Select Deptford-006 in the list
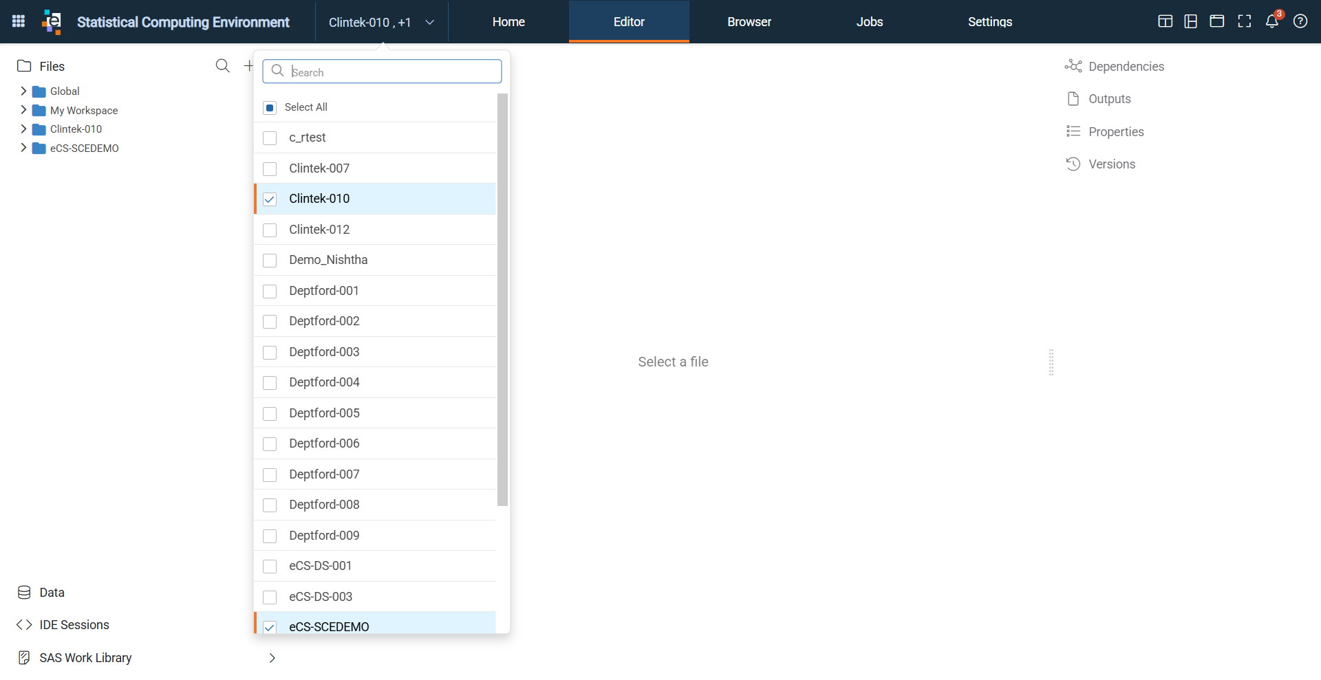This screenshot has height=680, width=1321. pos(375,443)
